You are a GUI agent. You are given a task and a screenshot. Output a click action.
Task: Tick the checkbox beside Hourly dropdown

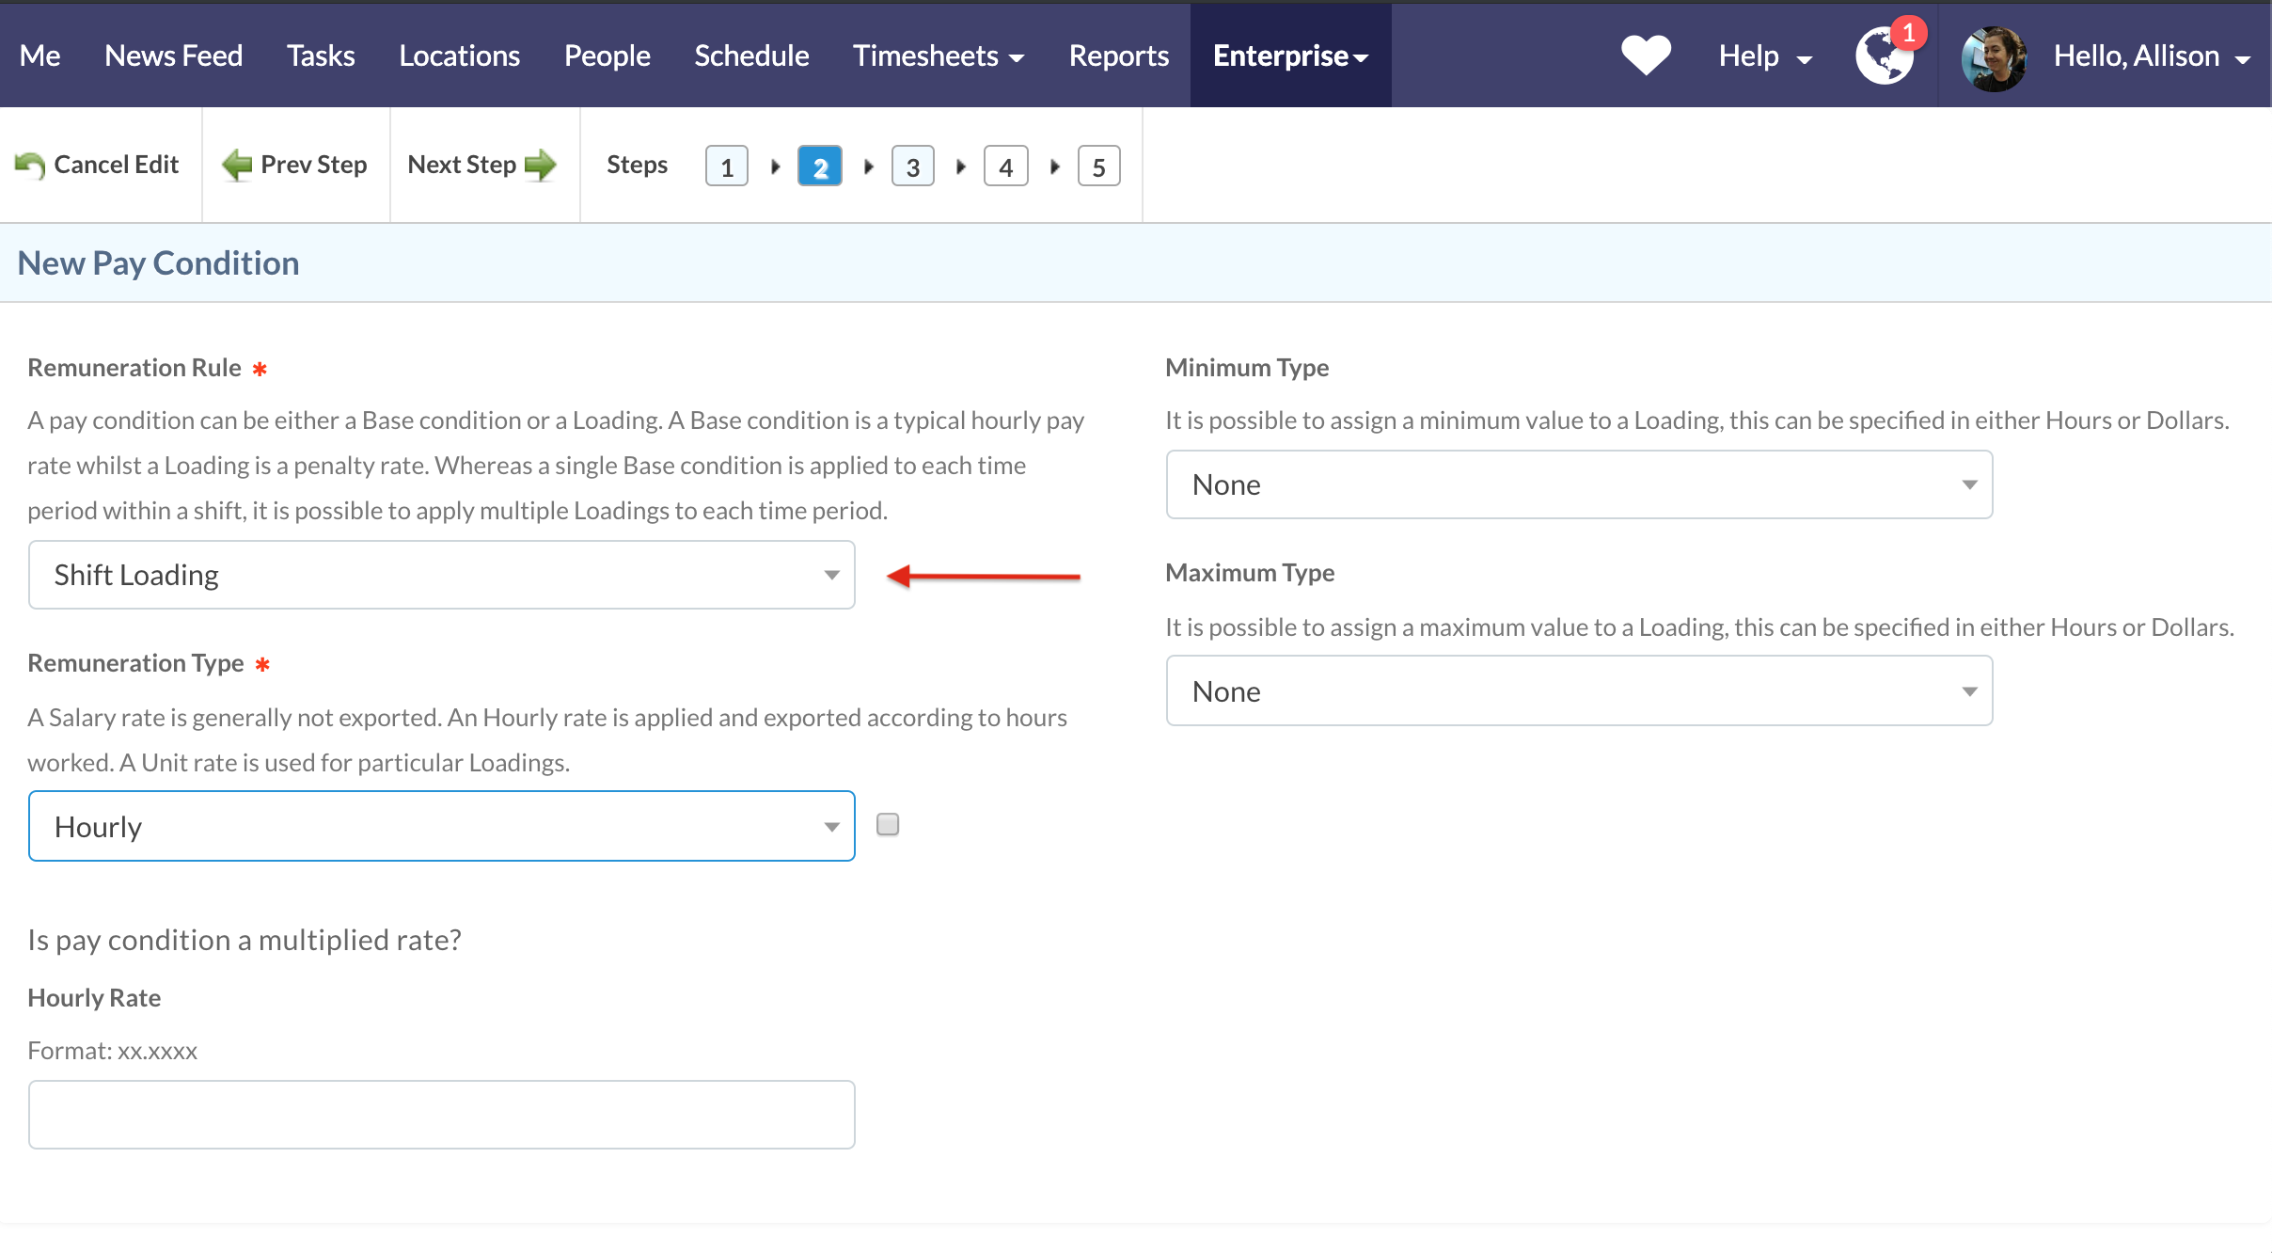click(887, 825)
